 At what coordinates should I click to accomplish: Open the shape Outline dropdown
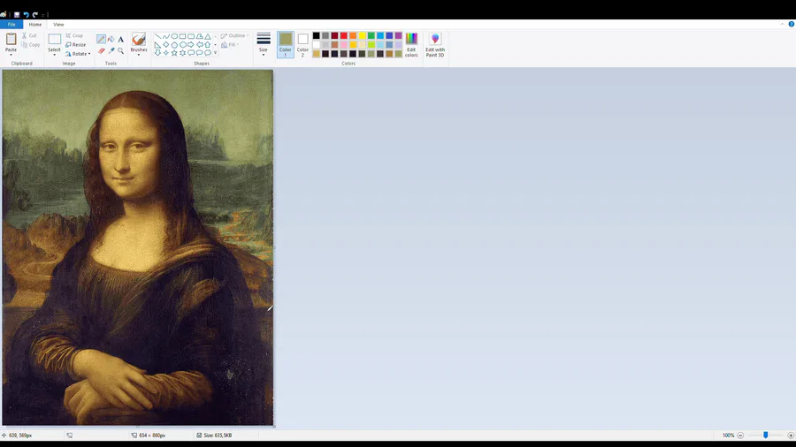click(x=234, y=36)
